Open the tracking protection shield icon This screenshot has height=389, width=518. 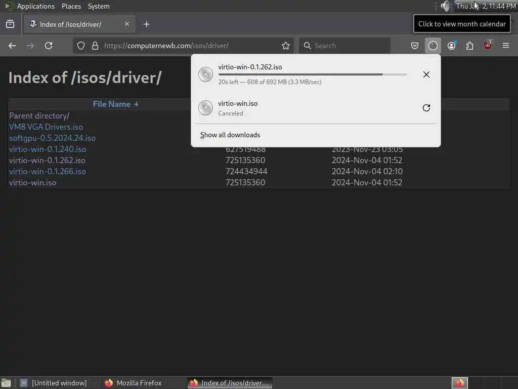[x=81, y=46]
